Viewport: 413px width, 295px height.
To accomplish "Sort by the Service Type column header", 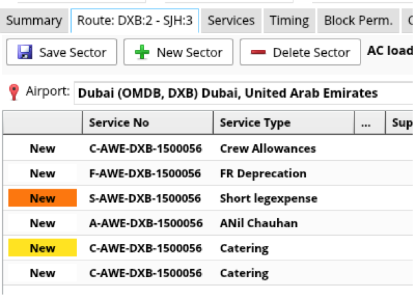I will click(284, 123).
